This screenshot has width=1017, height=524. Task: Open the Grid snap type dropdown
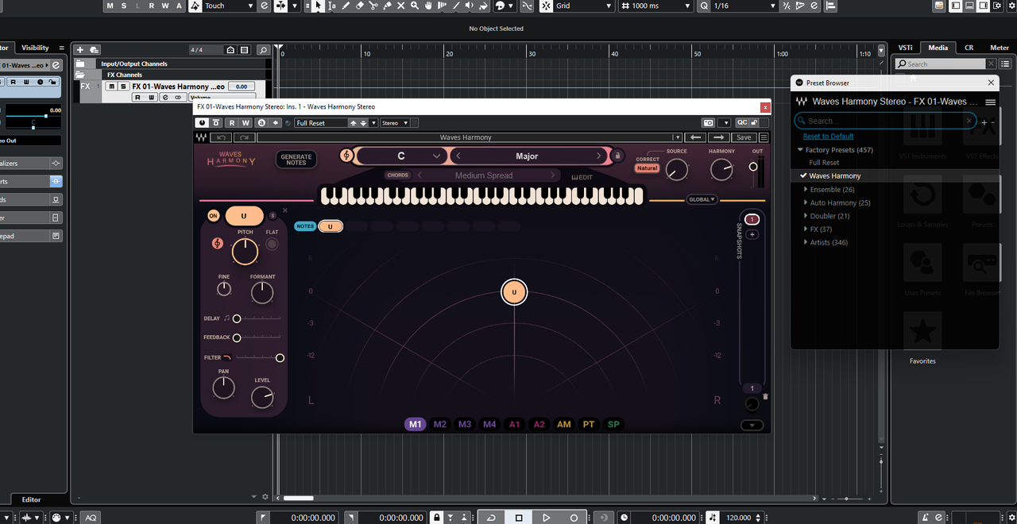tap(584, 6)
